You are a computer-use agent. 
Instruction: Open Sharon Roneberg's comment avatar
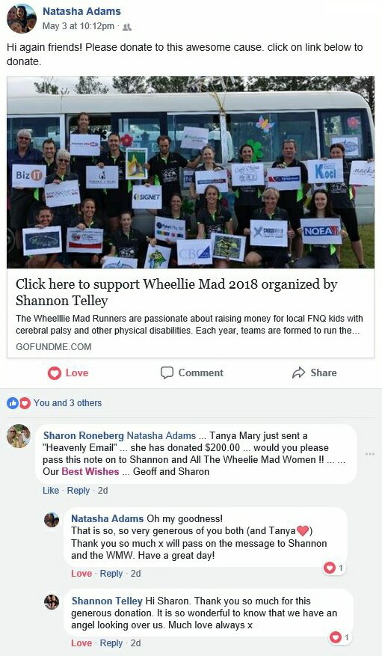click(19, 436)
